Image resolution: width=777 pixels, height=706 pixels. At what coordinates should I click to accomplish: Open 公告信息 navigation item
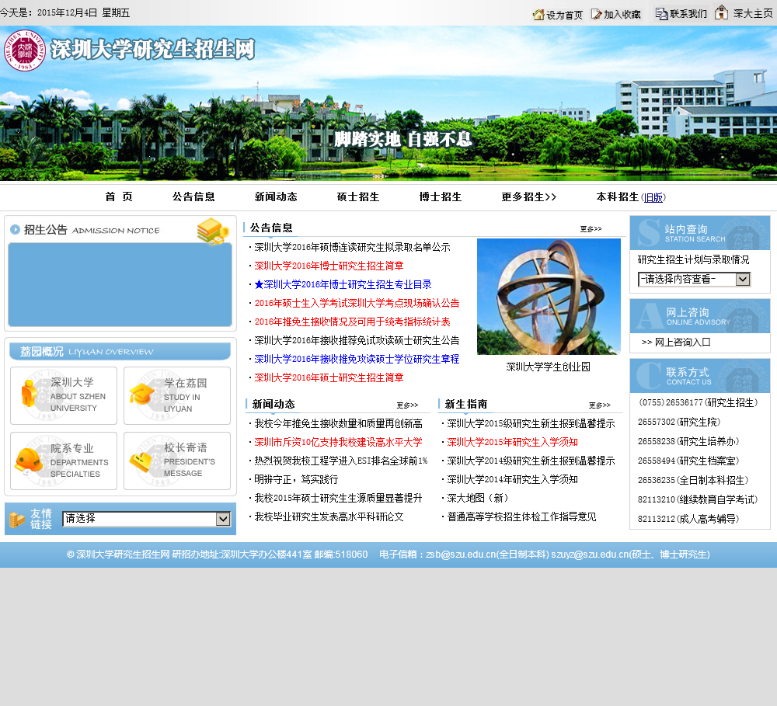193,196
